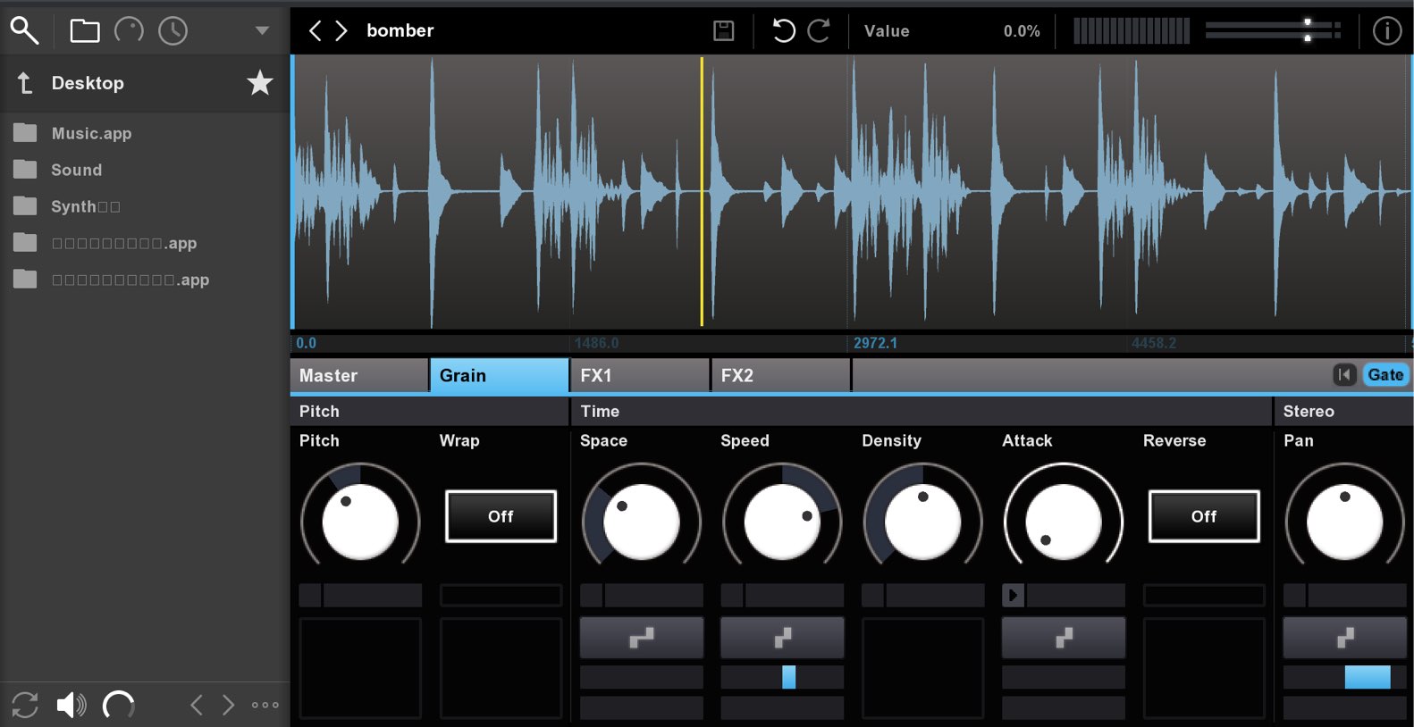Redo the last change
1414x727 pixels.
819,31
